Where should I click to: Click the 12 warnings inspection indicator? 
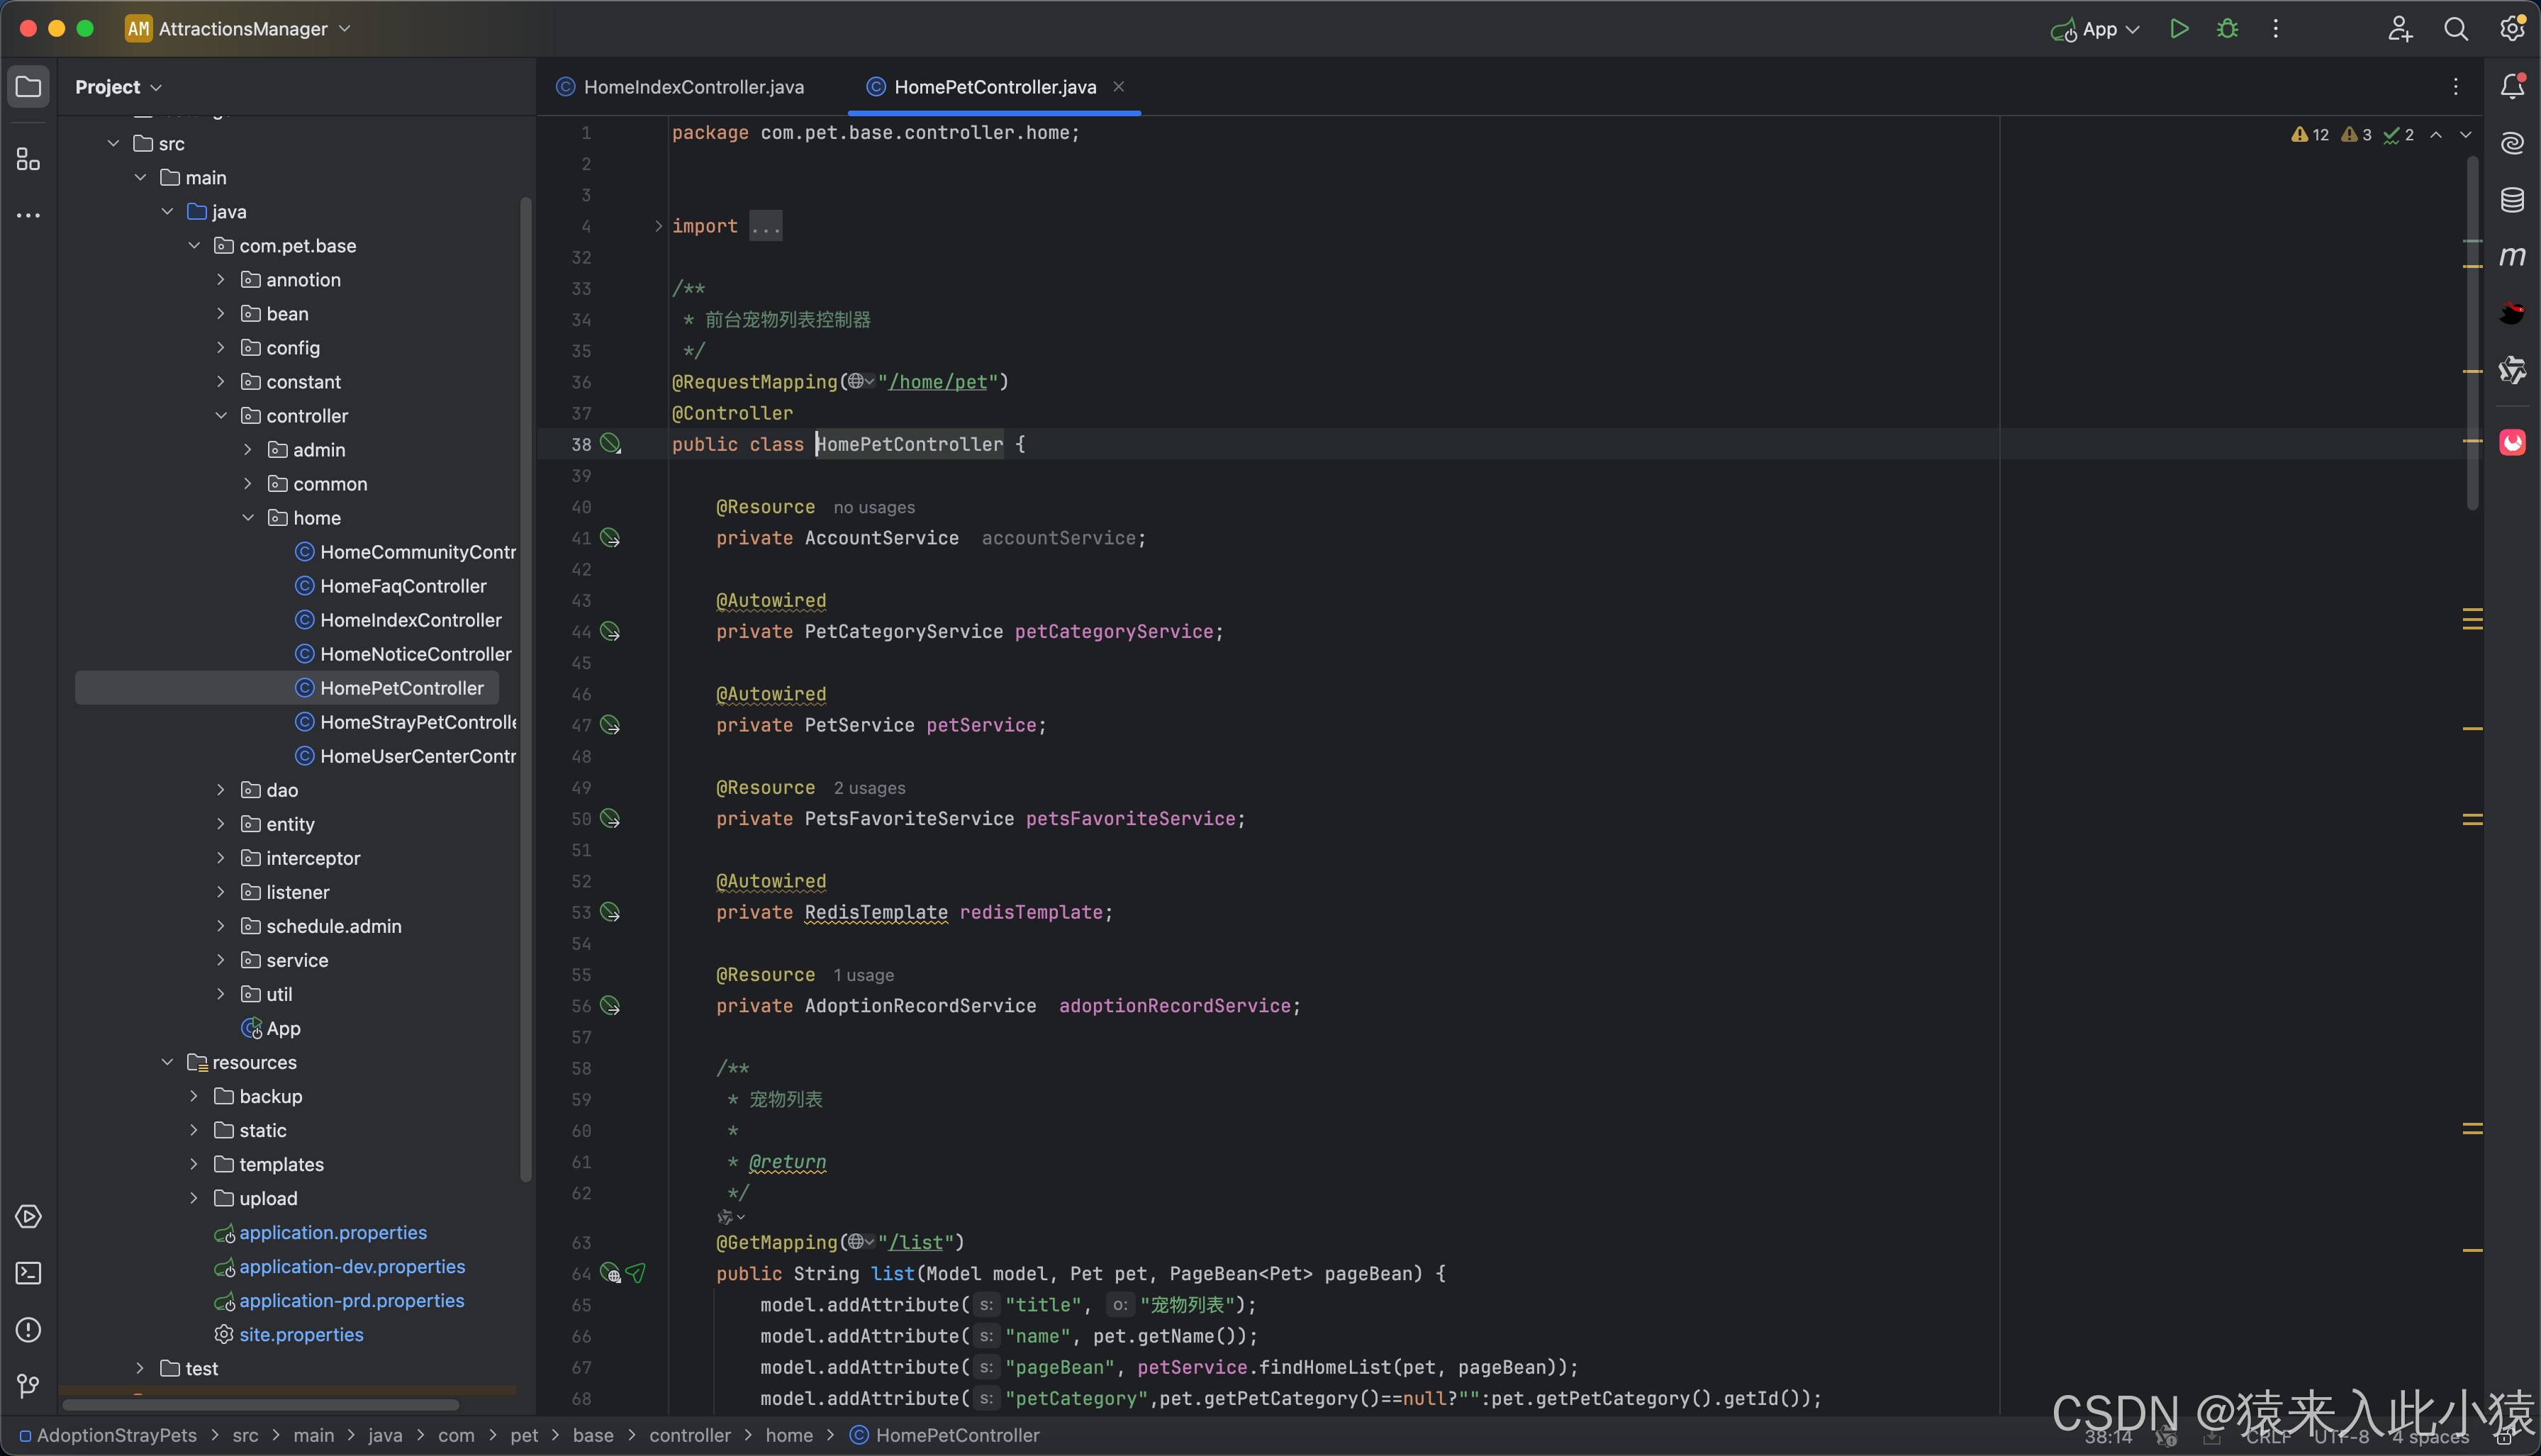tap(2310, 135)
